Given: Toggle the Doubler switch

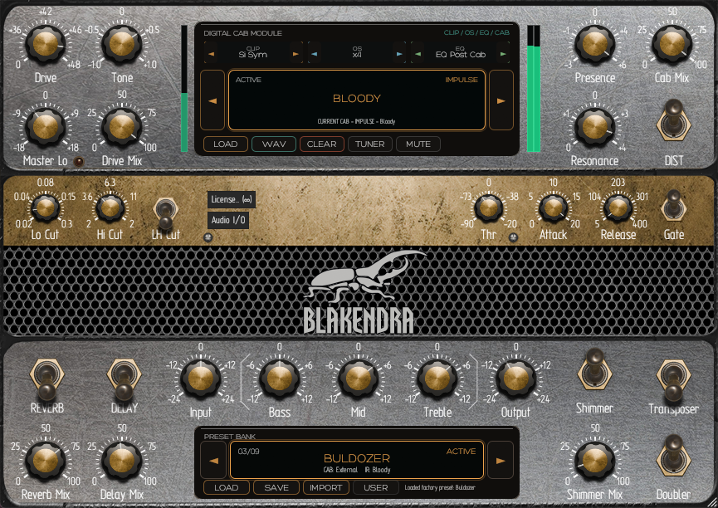Looking at the screenshot, I should (x=673, y=457).
